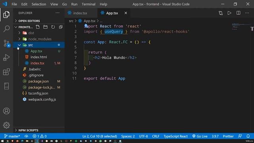The height and width of the screenshot is (143, 254).
Task: Open the Selection menu
Action: point(39,4)
